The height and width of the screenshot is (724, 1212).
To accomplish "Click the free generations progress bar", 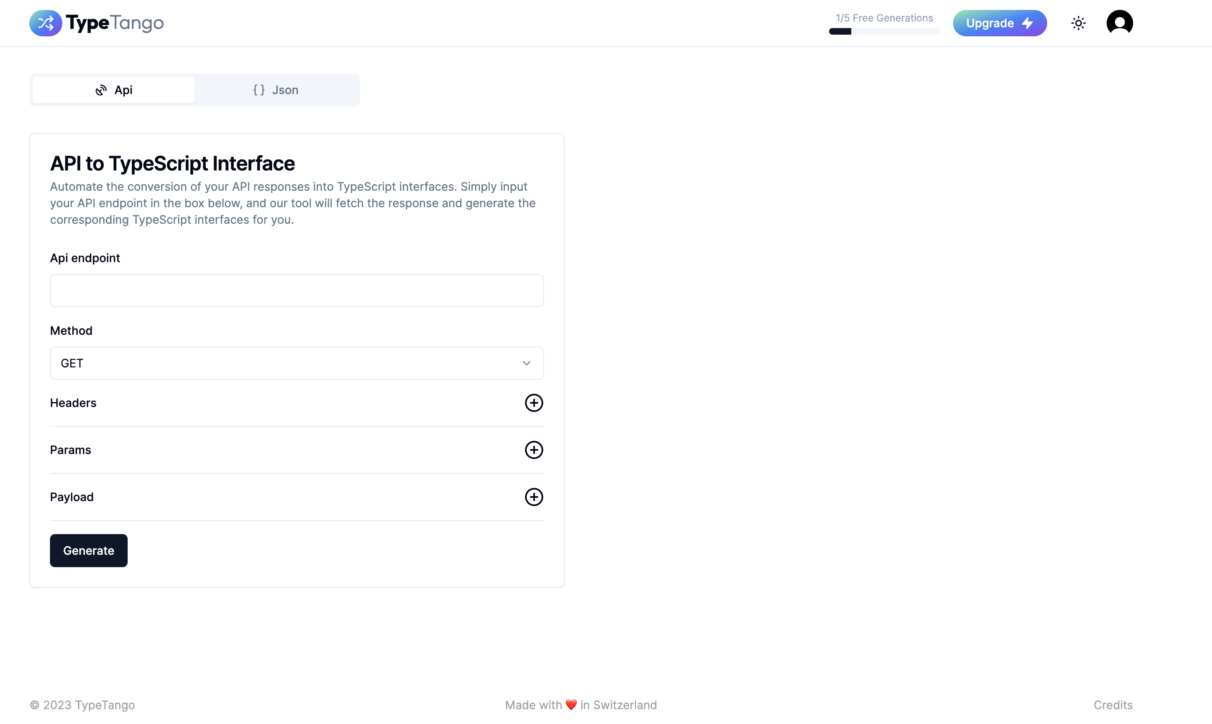I will 884,31.
